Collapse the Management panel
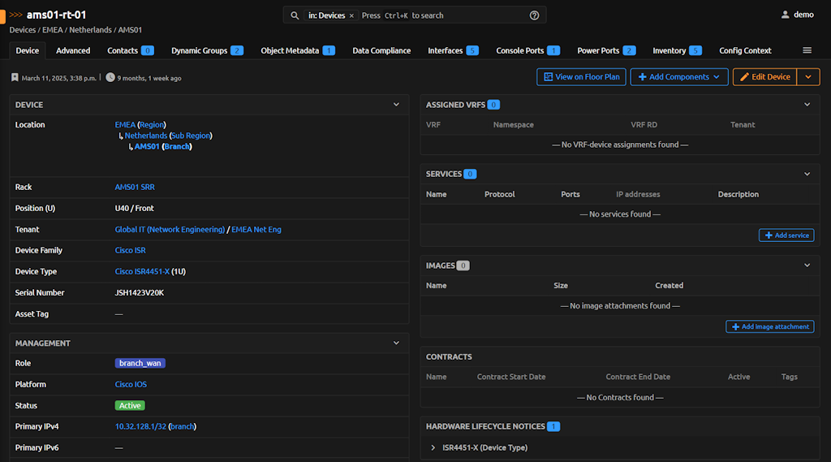831x462 pixels. tap(396, 343)
